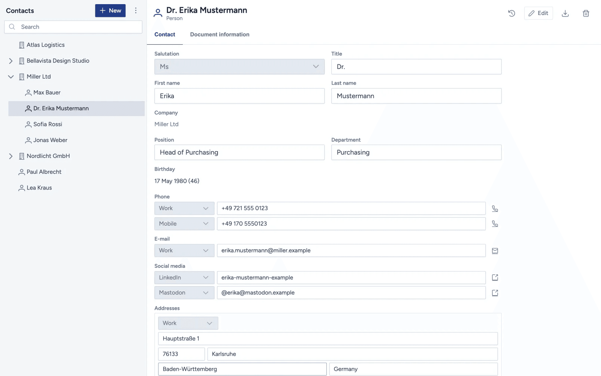Select Sofia Rossi in the contact list
The height and width of the screenshot is (376, 601).
[77, 124]
